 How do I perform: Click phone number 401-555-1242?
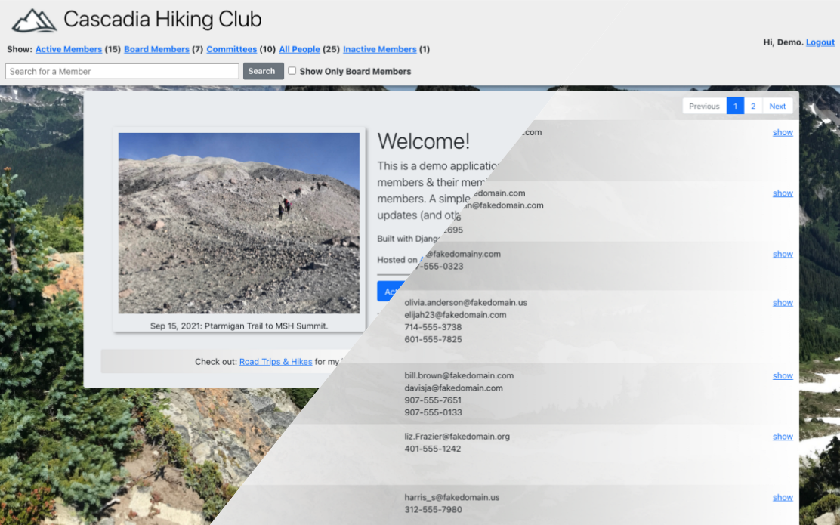tap(433, 449)
